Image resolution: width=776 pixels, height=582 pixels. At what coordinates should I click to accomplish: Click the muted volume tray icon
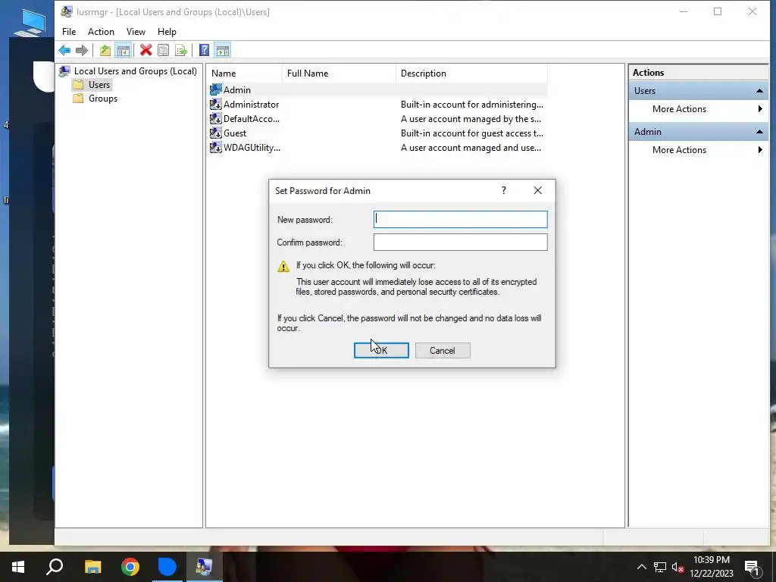coord(678,567)
